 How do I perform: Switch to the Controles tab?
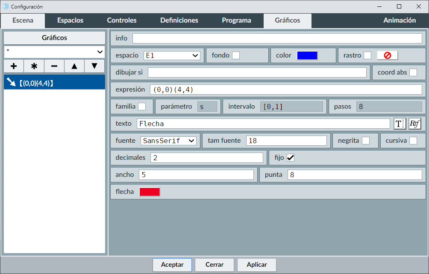pyautogui.click(x=122, y=20)
